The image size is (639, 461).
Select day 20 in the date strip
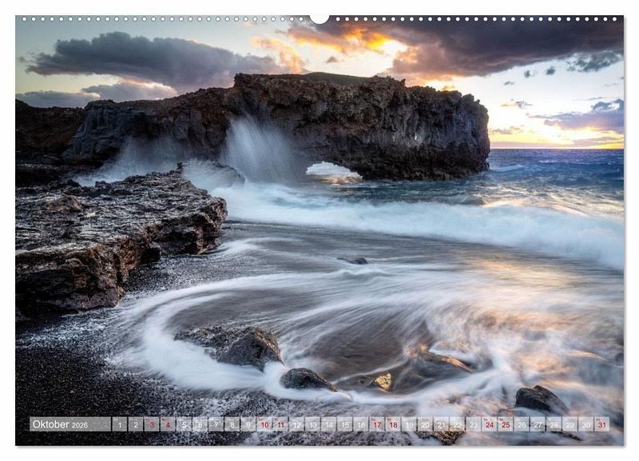(425, 424)
